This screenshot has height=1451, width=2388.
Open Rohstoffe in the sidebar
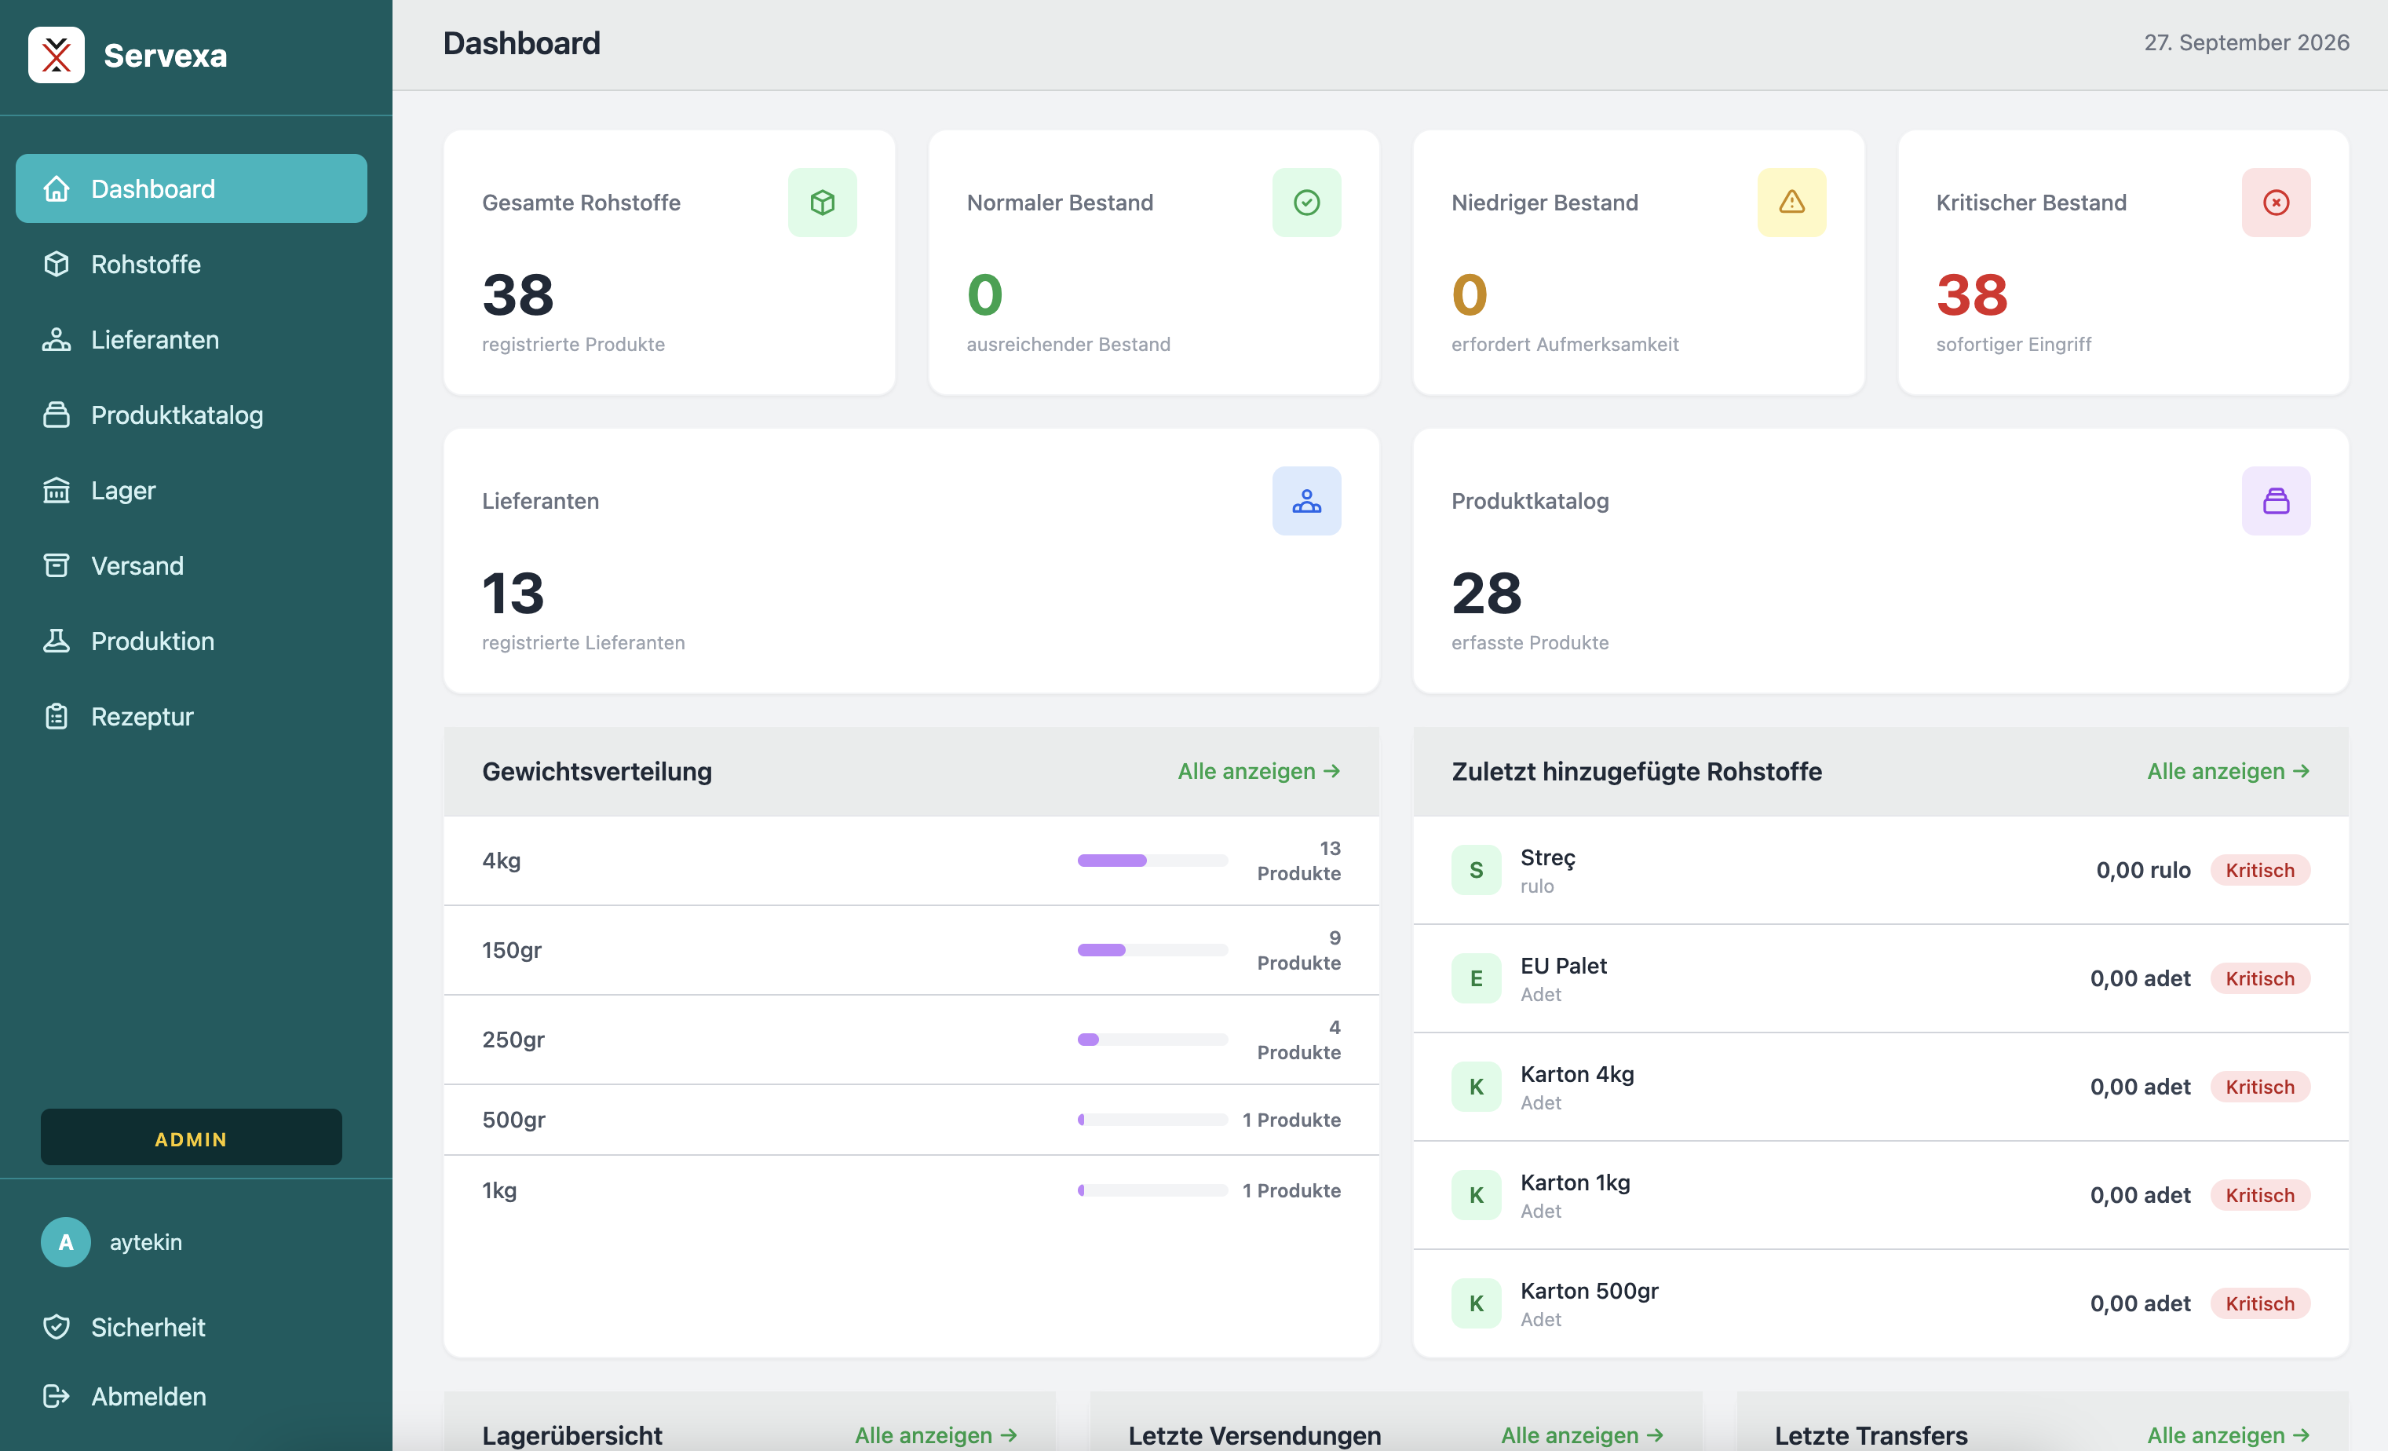click(191, 264)
